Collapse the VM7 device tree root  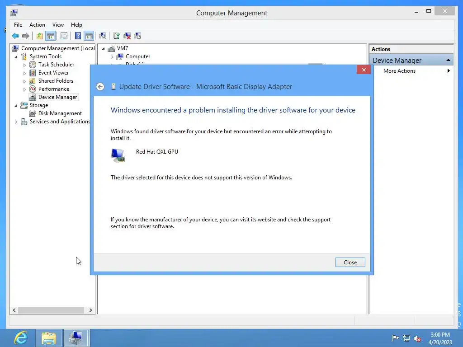[103, 49]
